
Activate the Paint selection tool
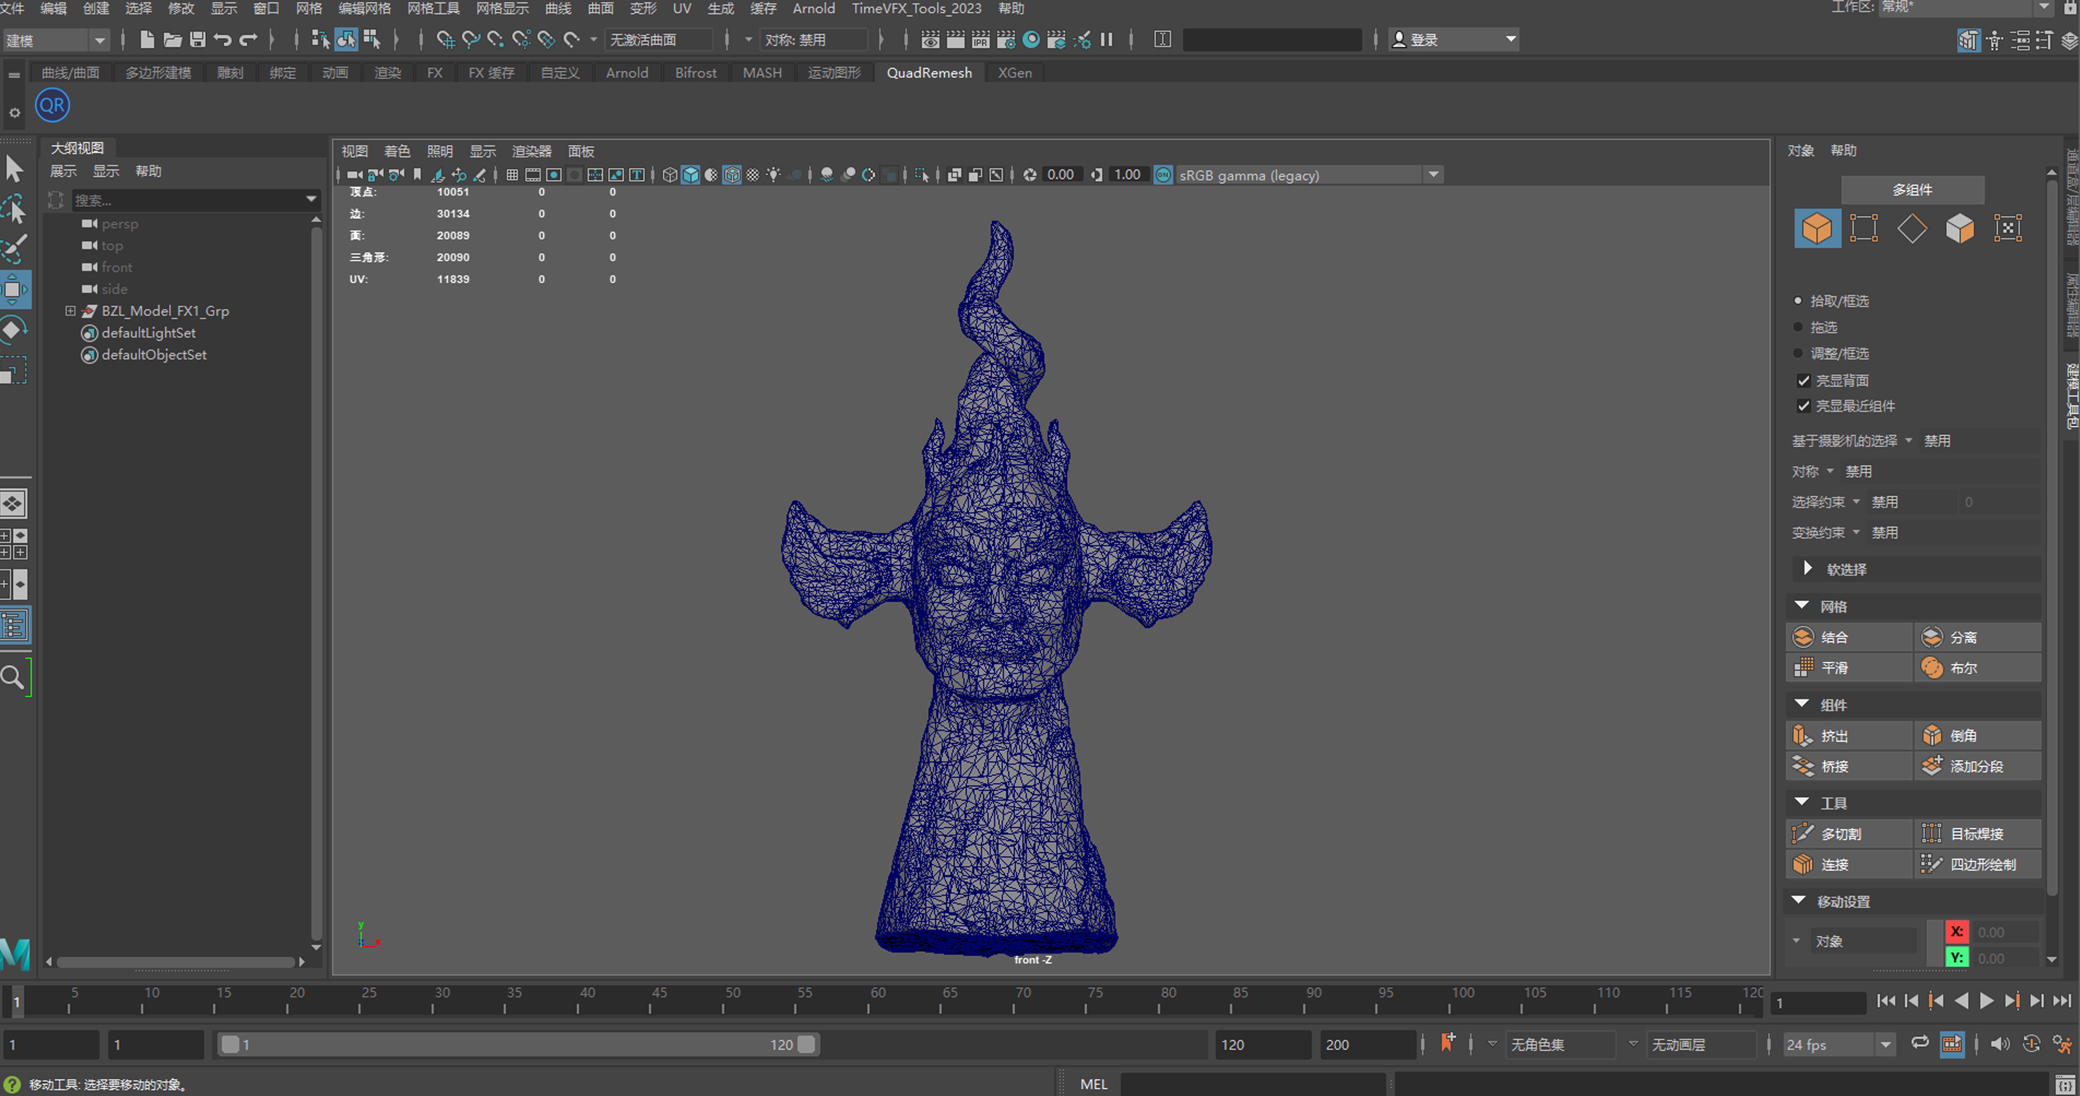(x=15, y=249)
